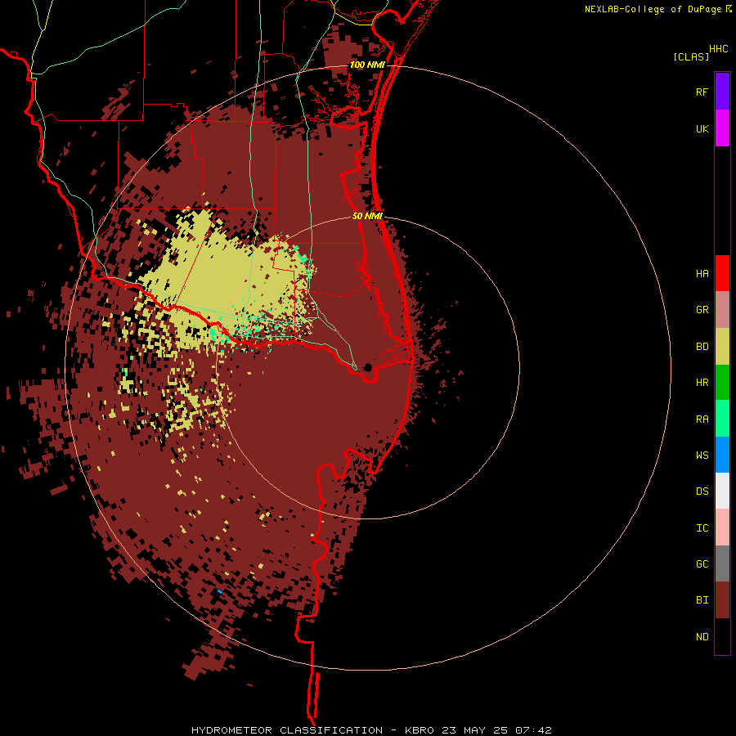Click the ND legend label
The height and width of the screenshot is (736, 736).
click(702, 637)
